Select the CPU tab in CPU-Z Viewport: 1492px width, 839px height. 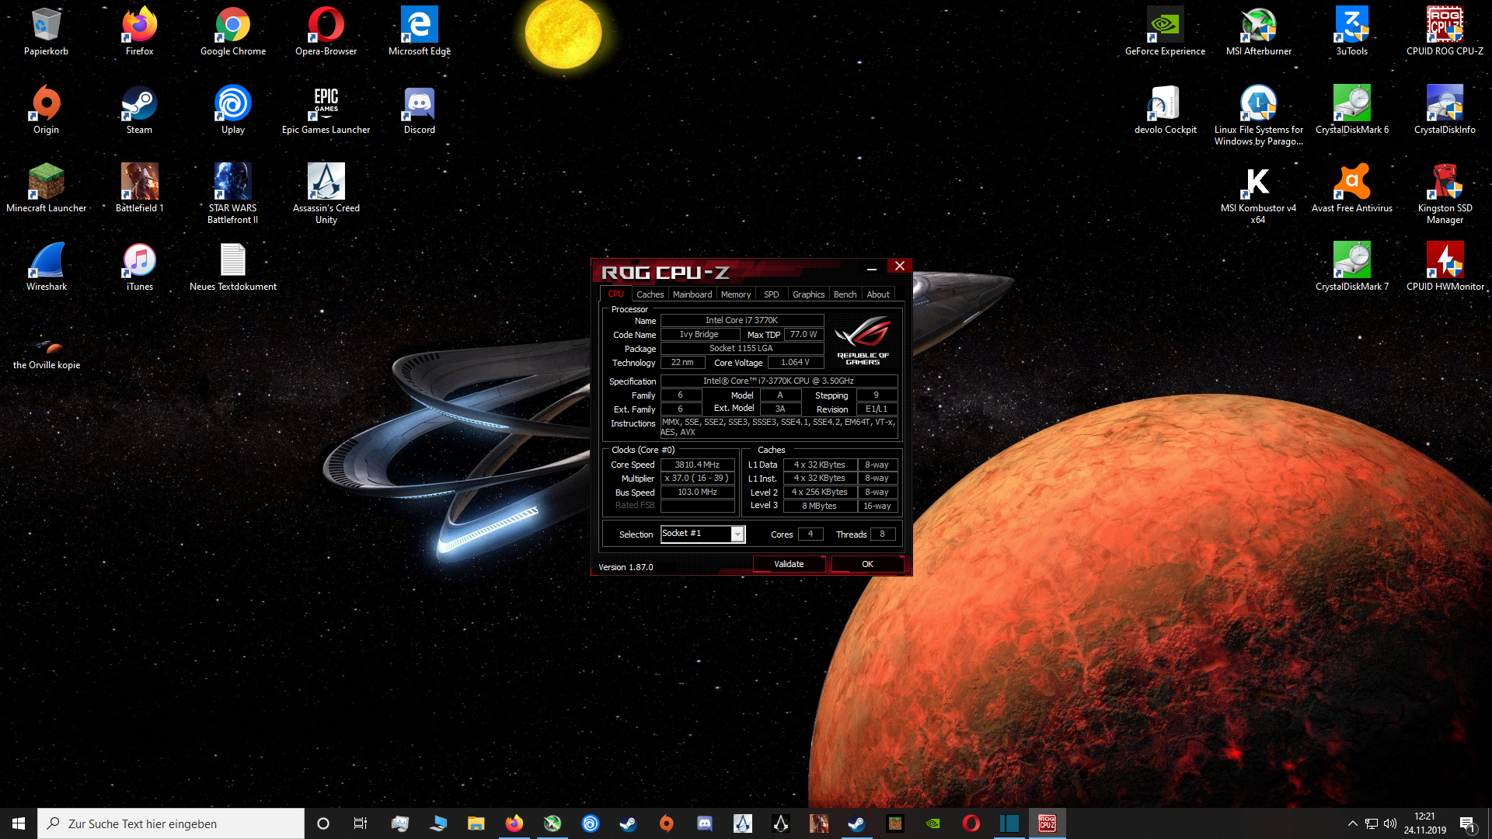(615, 294)
